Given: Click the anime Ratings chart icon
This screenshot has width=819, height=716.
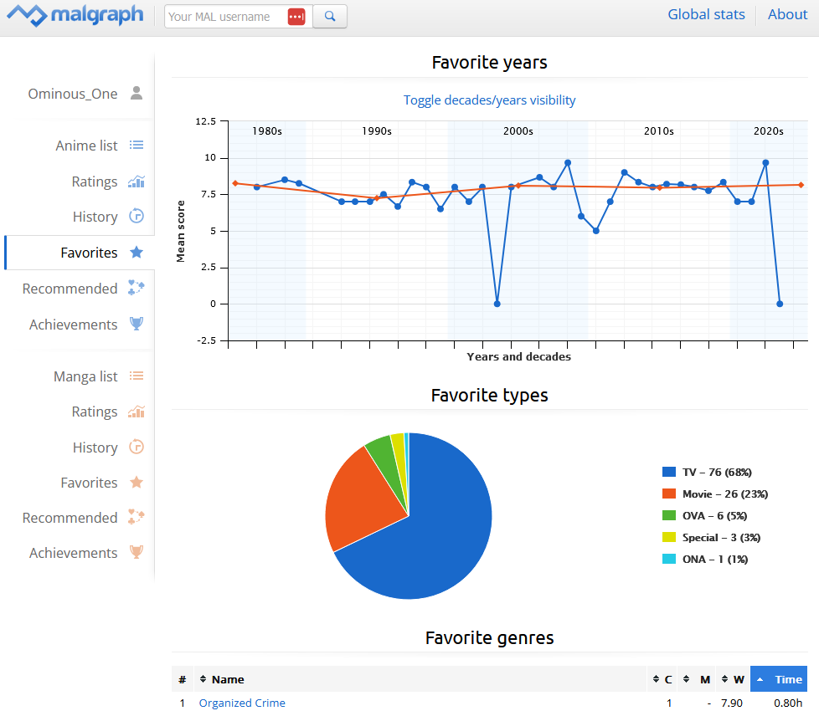Looking at the screenshot, I should [x=136, y=182].
